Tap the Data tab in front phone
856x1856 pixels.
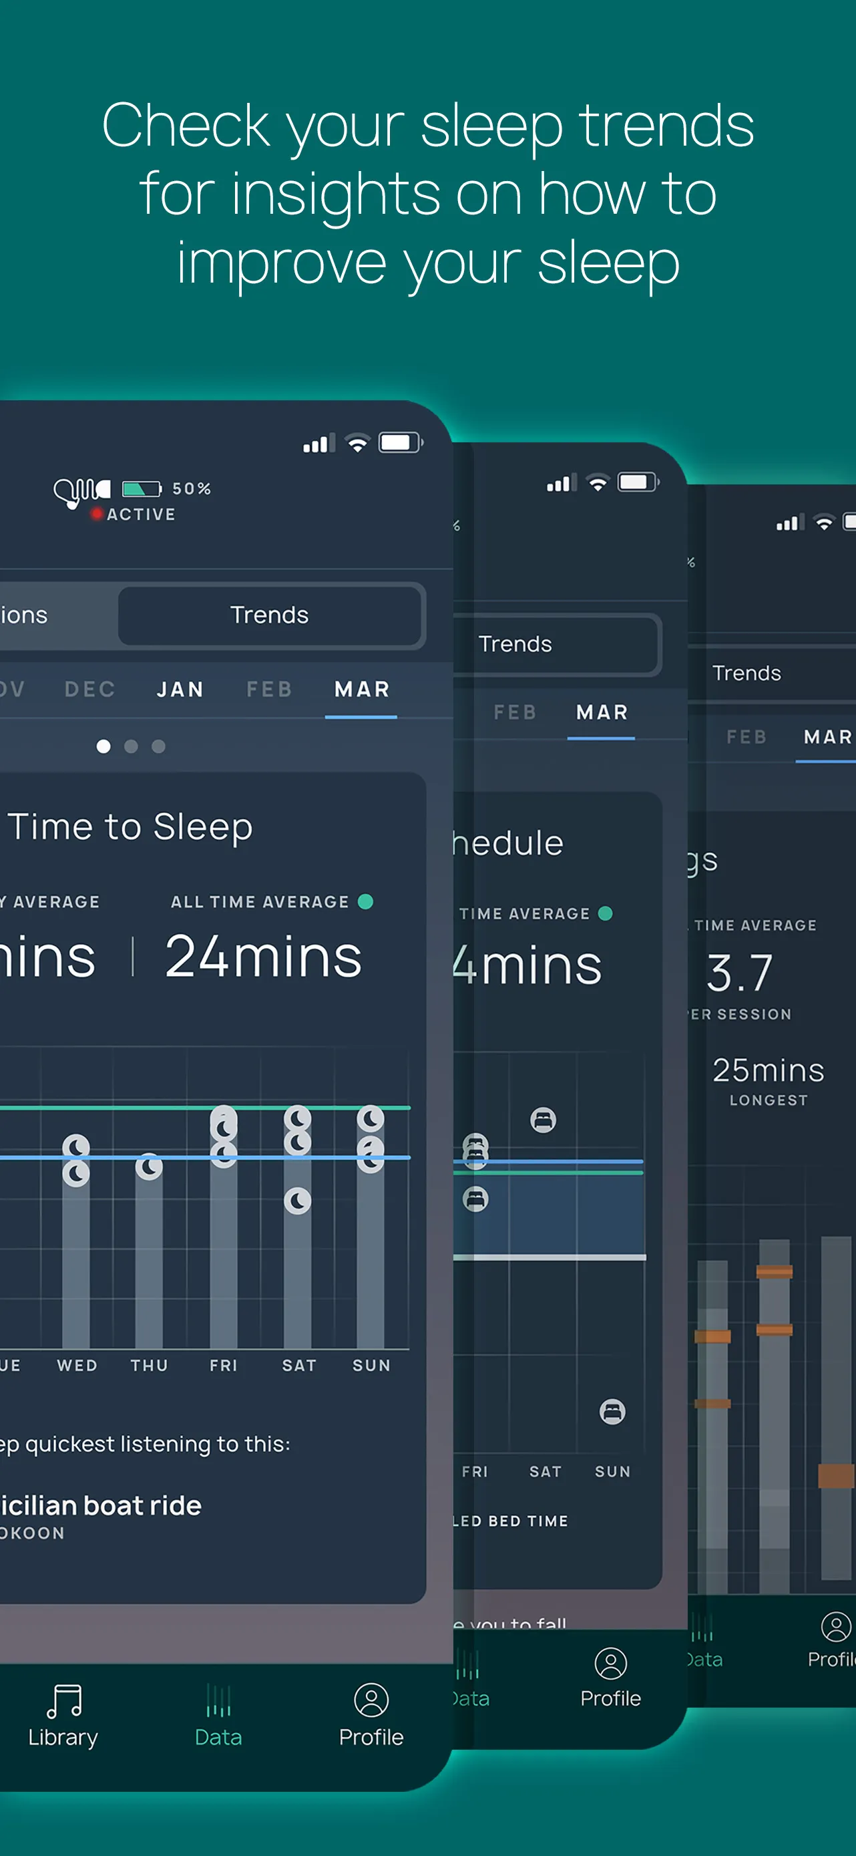tap(218, 1716)
